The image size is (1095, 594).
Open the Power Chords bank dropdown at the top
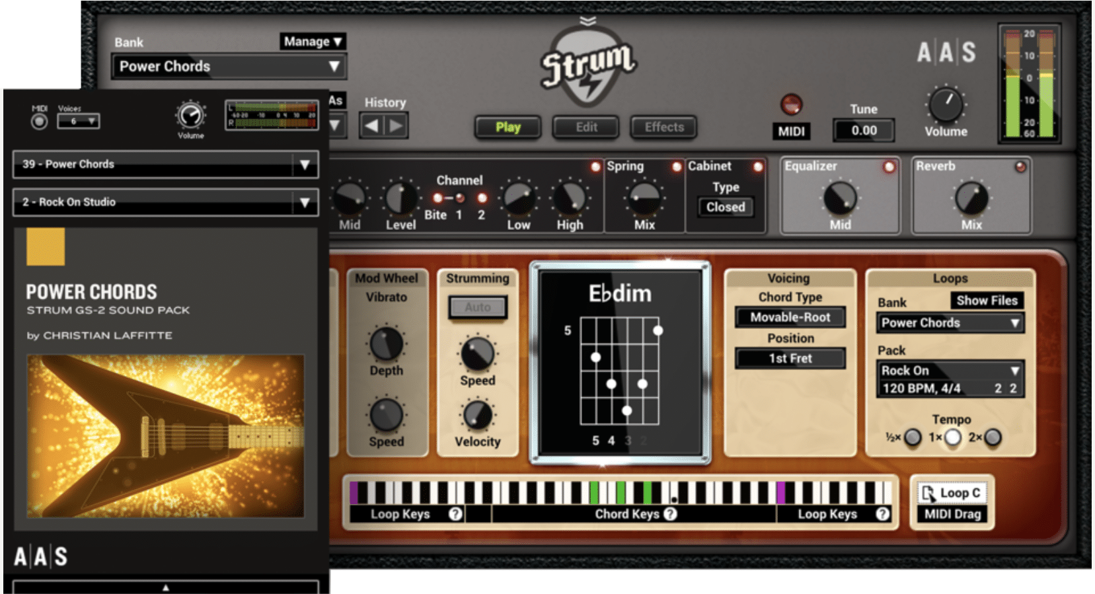[x=229, y=67]
